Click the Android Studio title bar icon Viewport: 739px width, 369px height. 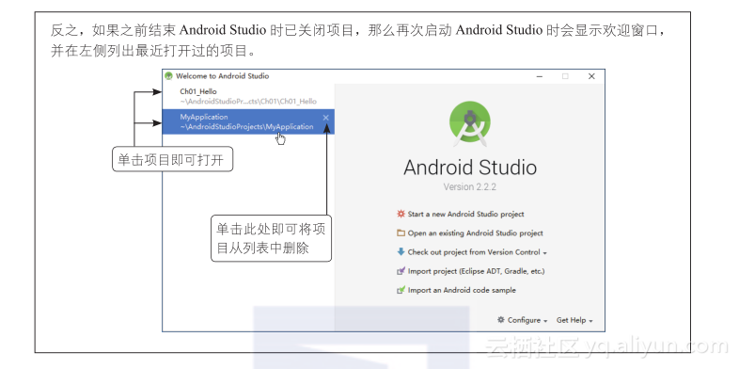click(x=168, y=76)
